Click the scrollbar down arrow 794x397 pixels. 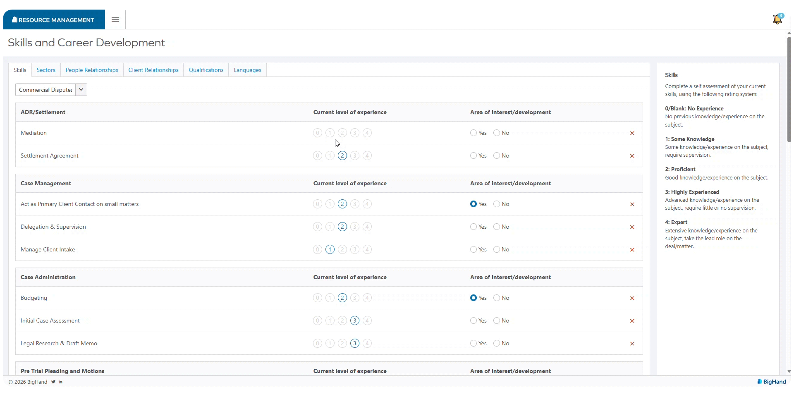point(789,371)
